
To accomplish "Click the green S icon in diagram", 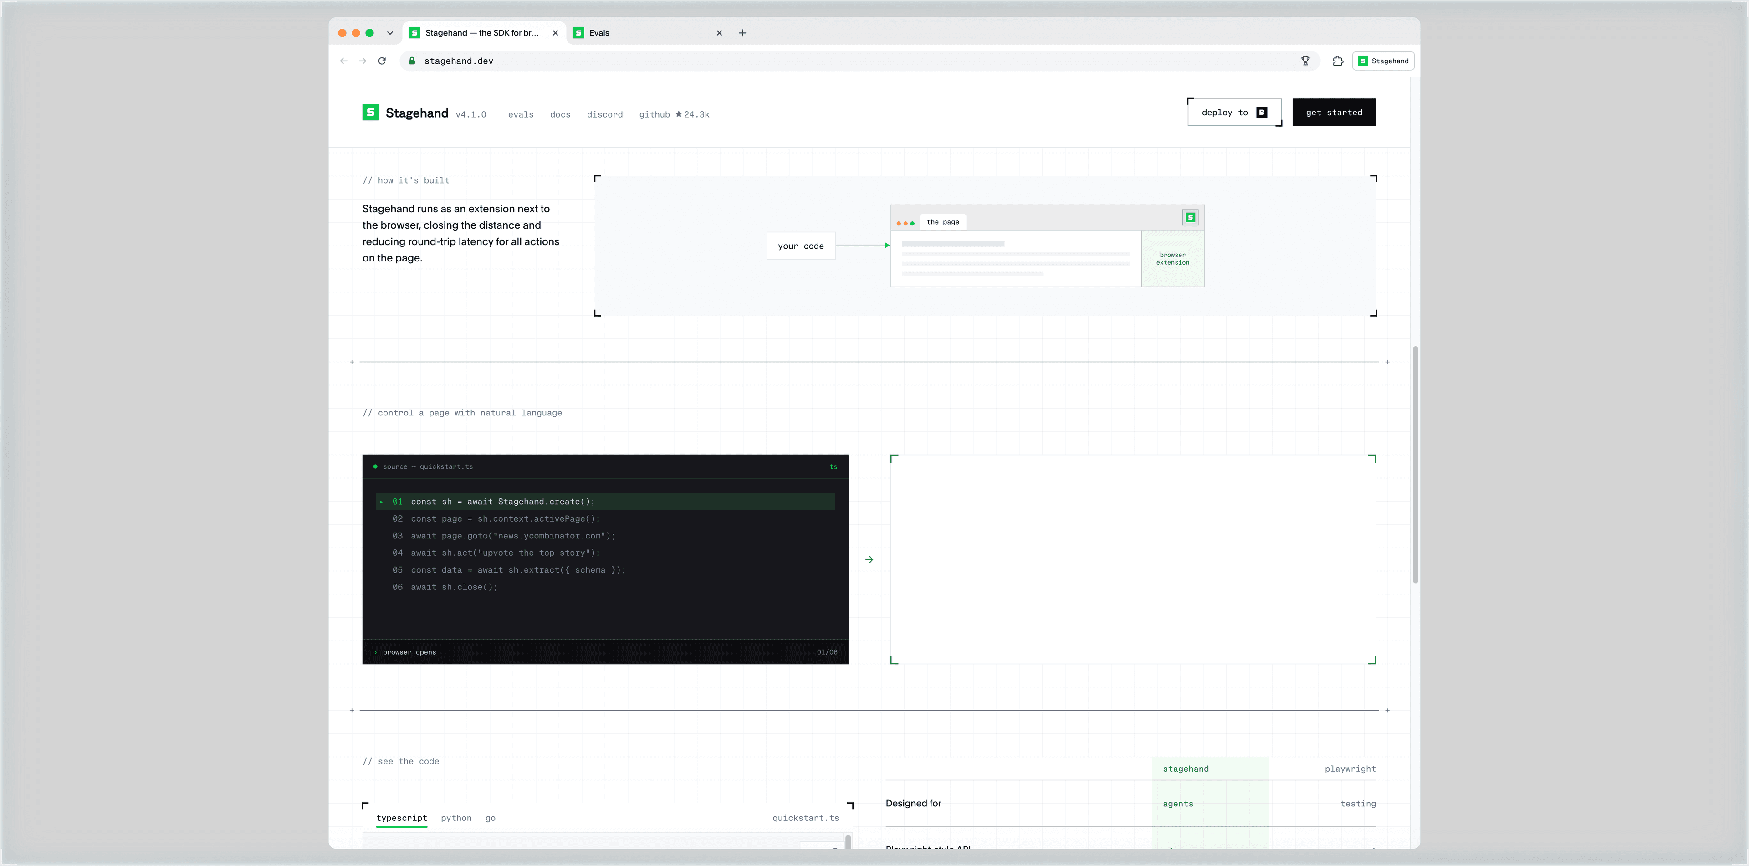I will 1190,217.
